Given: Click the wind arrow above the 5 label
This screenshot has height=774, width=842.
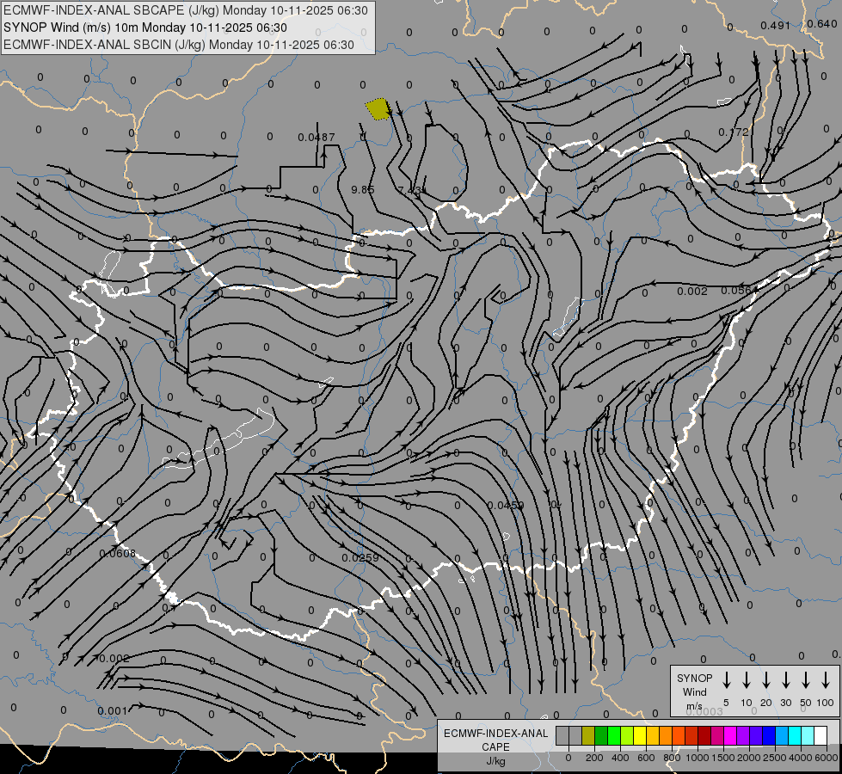Looking at the screenshot, I should click(x=726, y=680).
